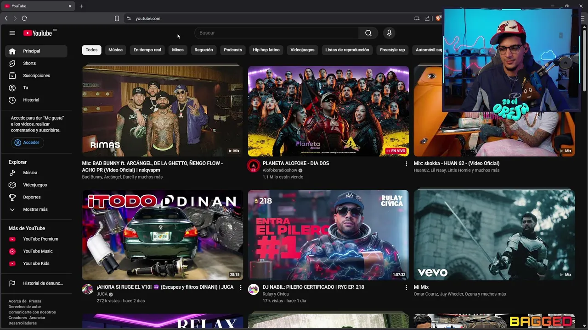The image size is (588, 330).
Task: View site information icon in address bar
Action: [x=129, y=18]
